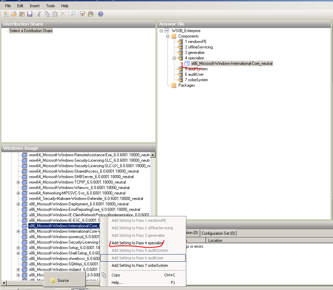Choose Help… in the context menu
This screenshot has width=333, height=290.
point(143,282)
